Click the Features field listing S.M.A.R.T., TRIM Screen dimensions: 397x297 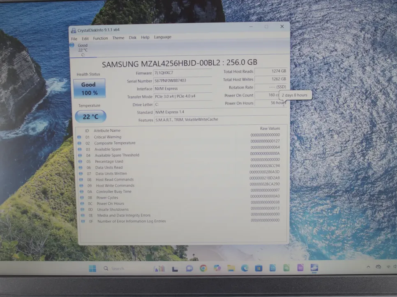(x=221, y=119)
